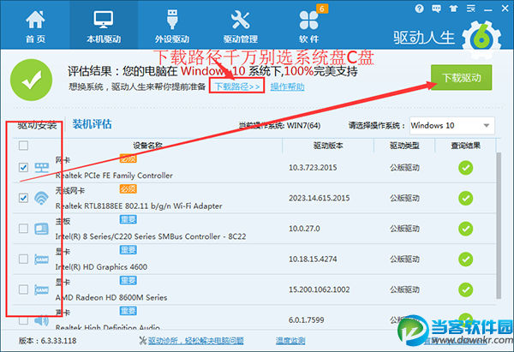514x352 pixels.
Task: Click green check for RTL8188EE row
Action: coord(465,199)
